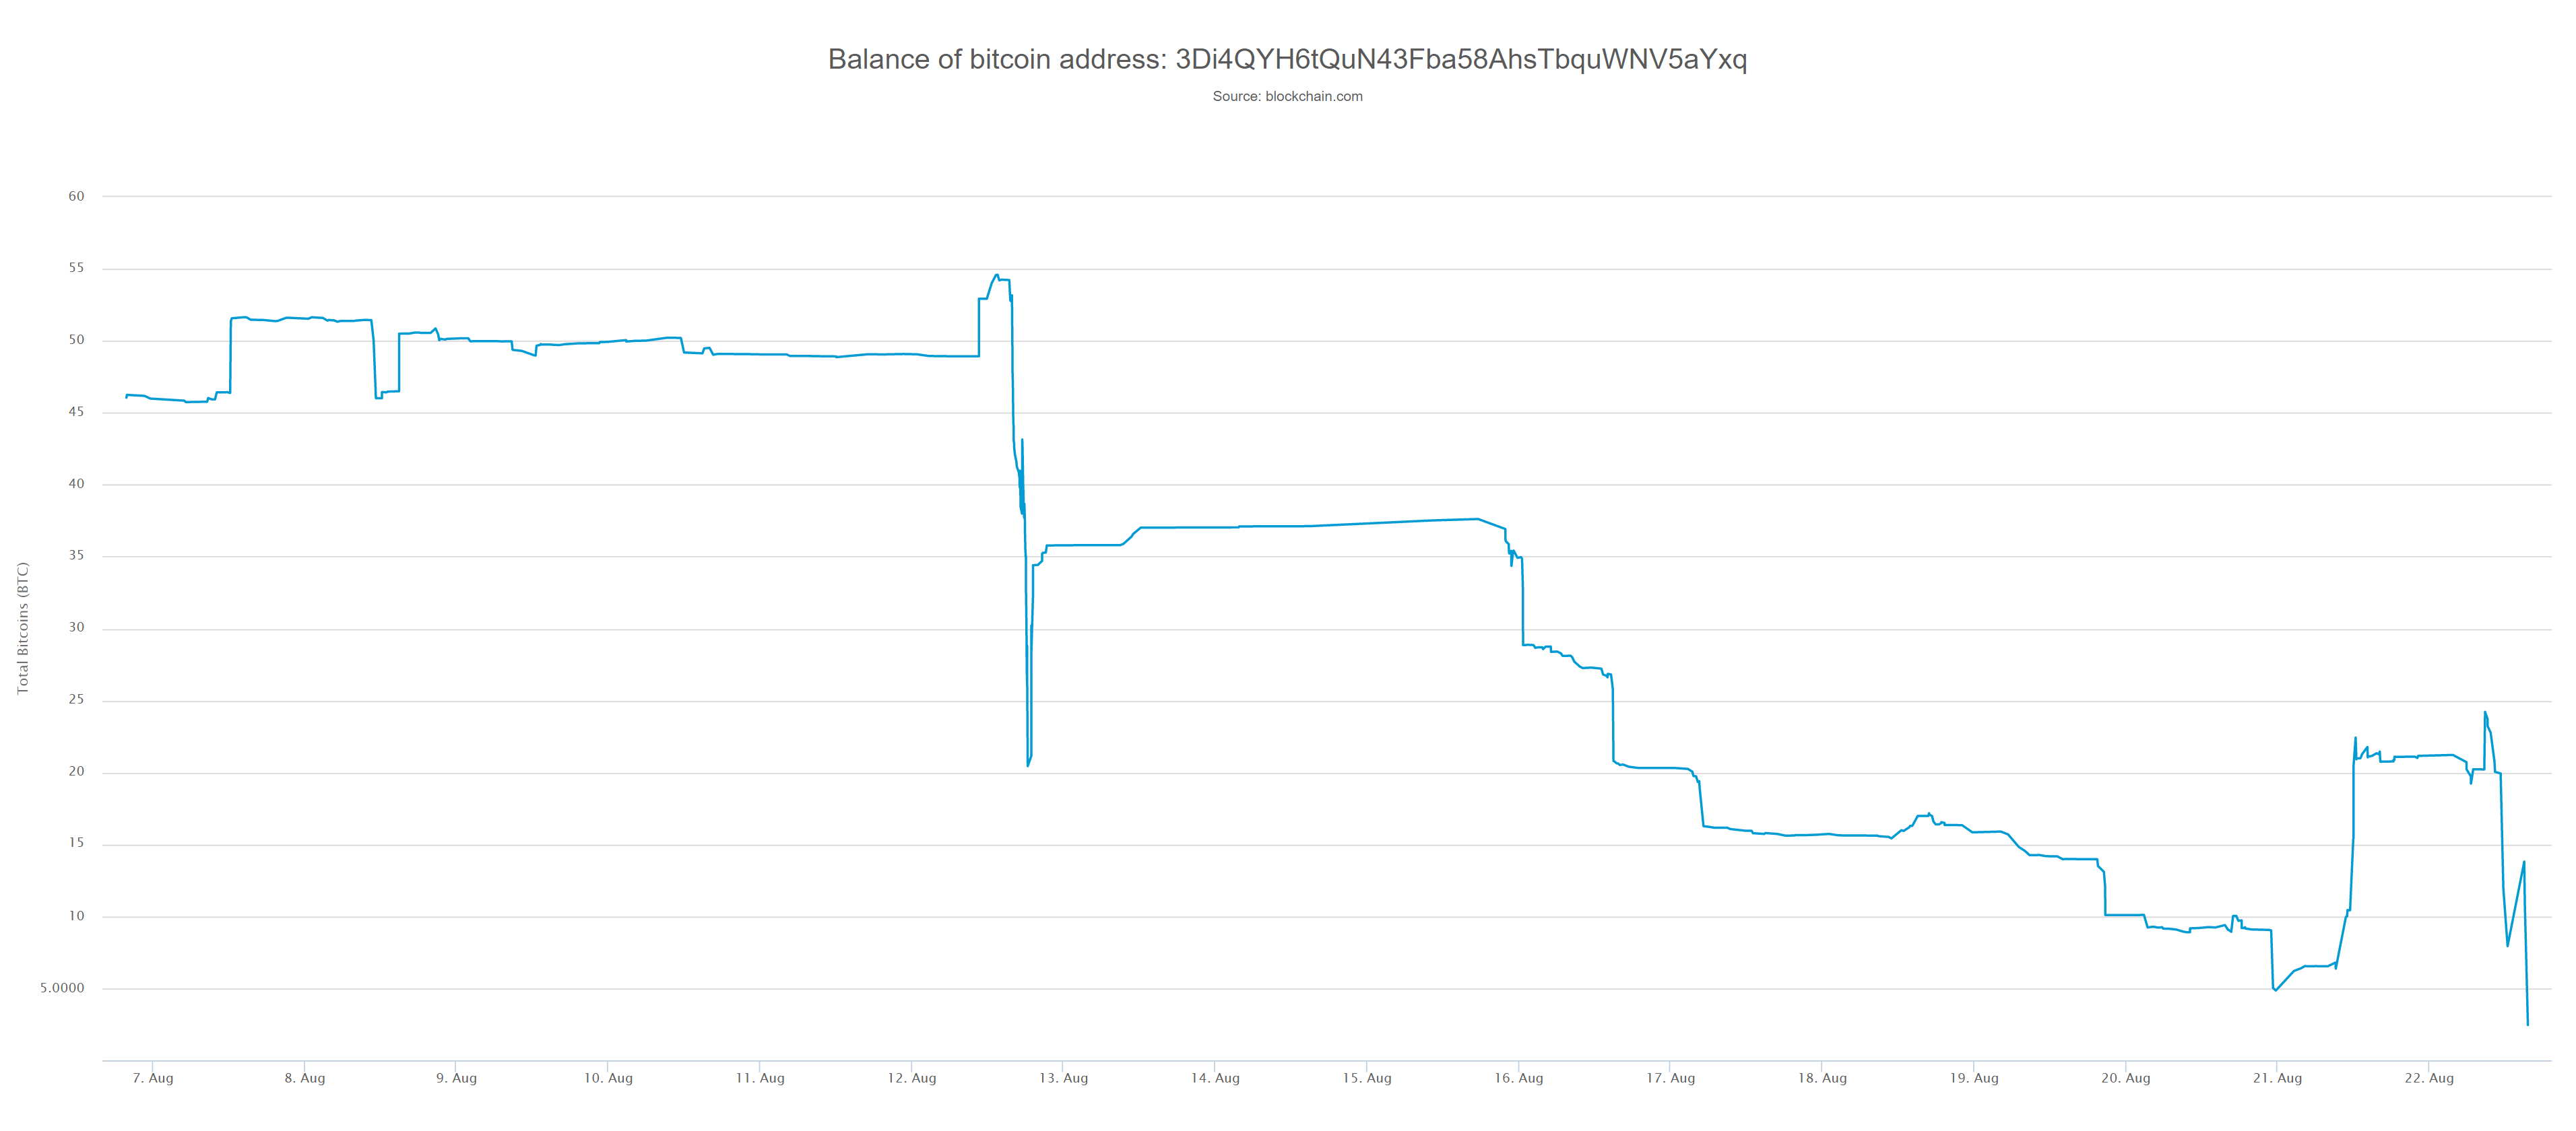
Task: Click the '22. Aug' date label
Action: tap(2429, 1078)
